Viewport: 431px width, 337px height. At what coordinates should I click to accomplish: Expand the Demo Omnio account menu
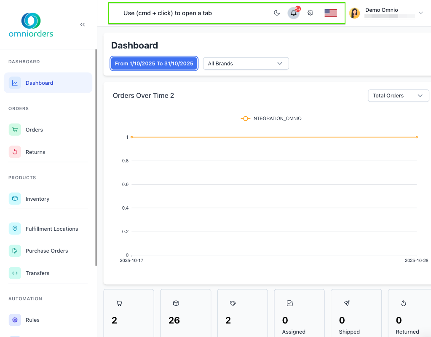(420, 13)
